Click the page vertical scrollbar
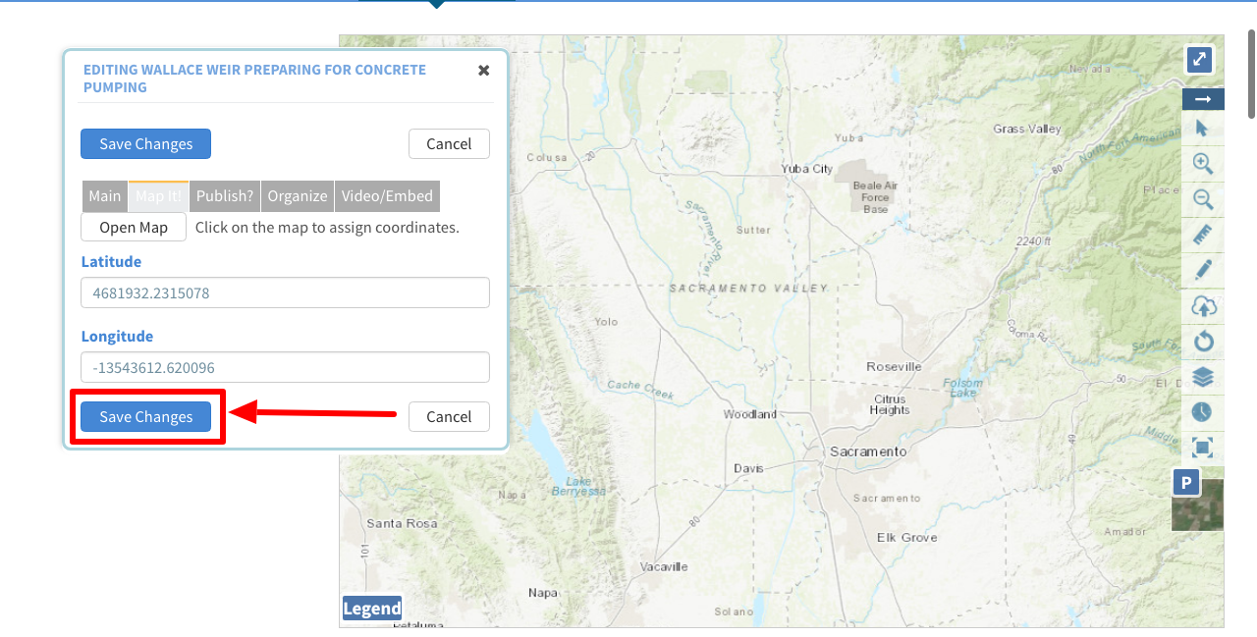 click(1251, 74)
